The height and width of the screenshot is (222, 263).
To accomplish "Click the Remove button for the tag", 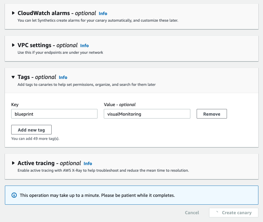I will [212, 114].
